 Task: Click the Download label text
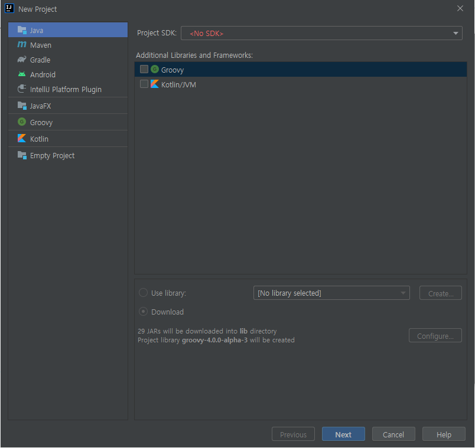(x=168, y=312)
